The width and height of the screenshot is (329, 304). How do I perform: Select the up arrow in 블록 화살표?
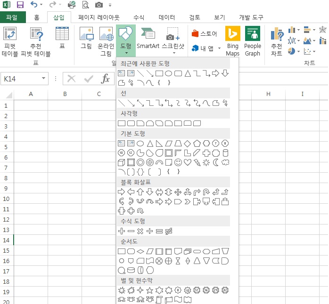tap(140, 192)
